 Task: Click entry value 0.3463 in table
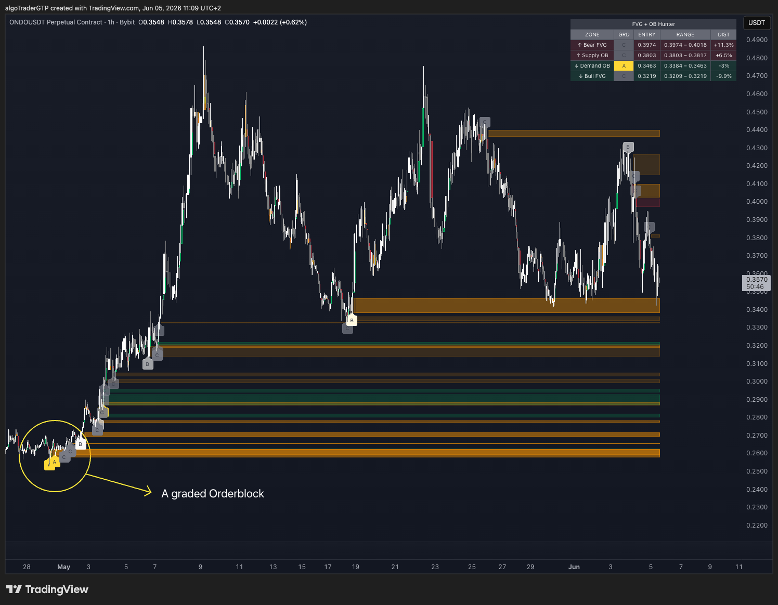click(647, 66)
